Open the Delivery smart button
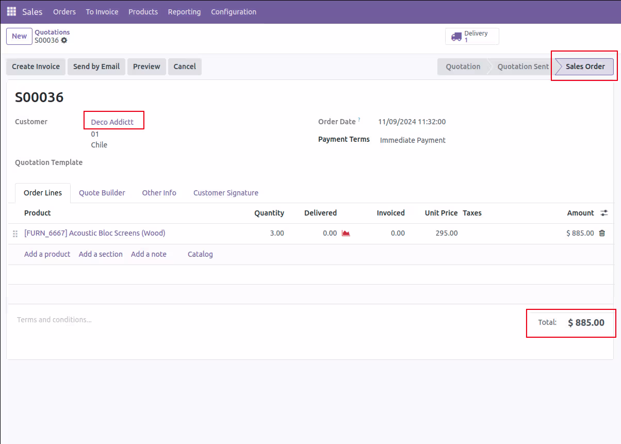 point(472,37)
